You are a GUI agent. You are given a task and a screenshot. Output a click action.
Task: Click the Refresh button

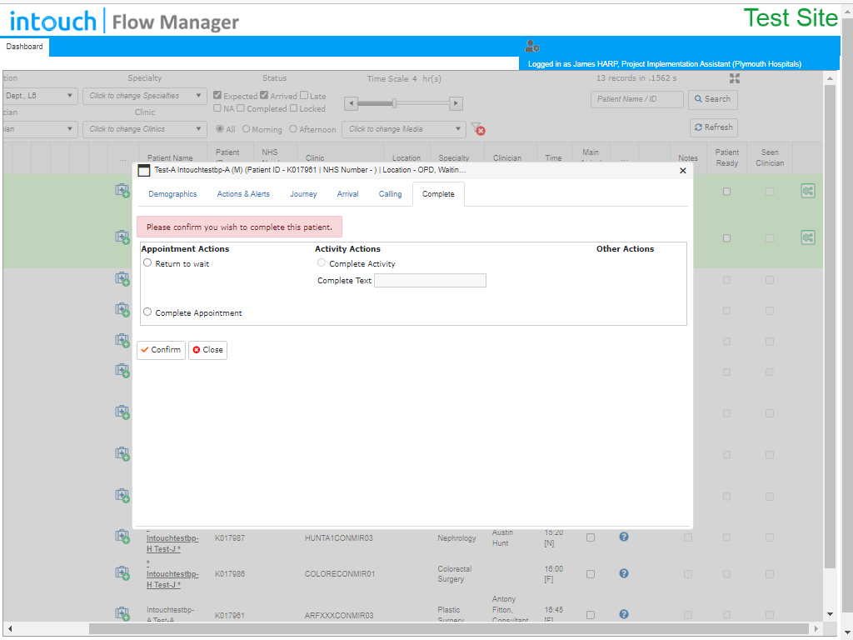[x=714, y=127]
